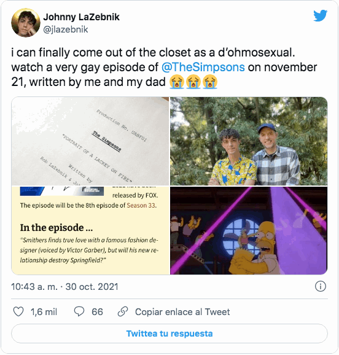The width and height of the screenshot is (339, 355).
Task: Open the Homer dancing cartoon image
Action: click(249, 230)
